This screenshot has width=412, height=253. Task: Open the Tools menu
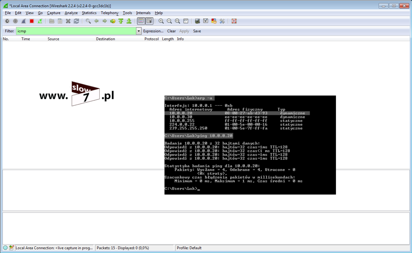point(127,13)
